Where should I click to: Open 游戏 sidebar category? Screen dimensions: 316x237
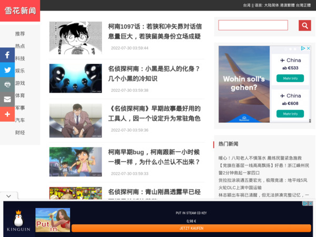(20, 83)
